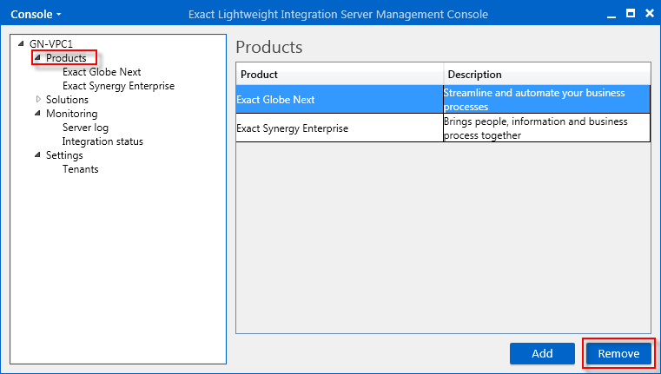Viewport: 661px width, 374px height.
Task: Click the Remove button
Action: pos(618,353)
